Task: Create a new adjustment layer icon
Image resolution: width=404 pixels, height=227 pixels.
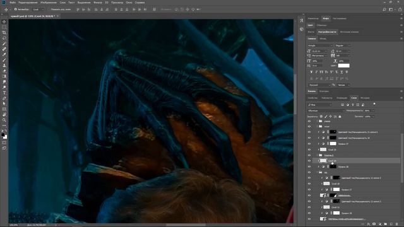Action: (x=380, y=224)
